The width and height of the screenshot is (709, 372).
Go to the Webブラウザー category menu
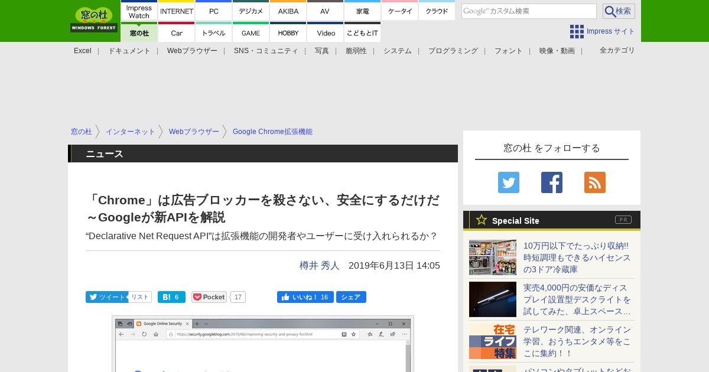pyautogui.click(x=192, y=51)
